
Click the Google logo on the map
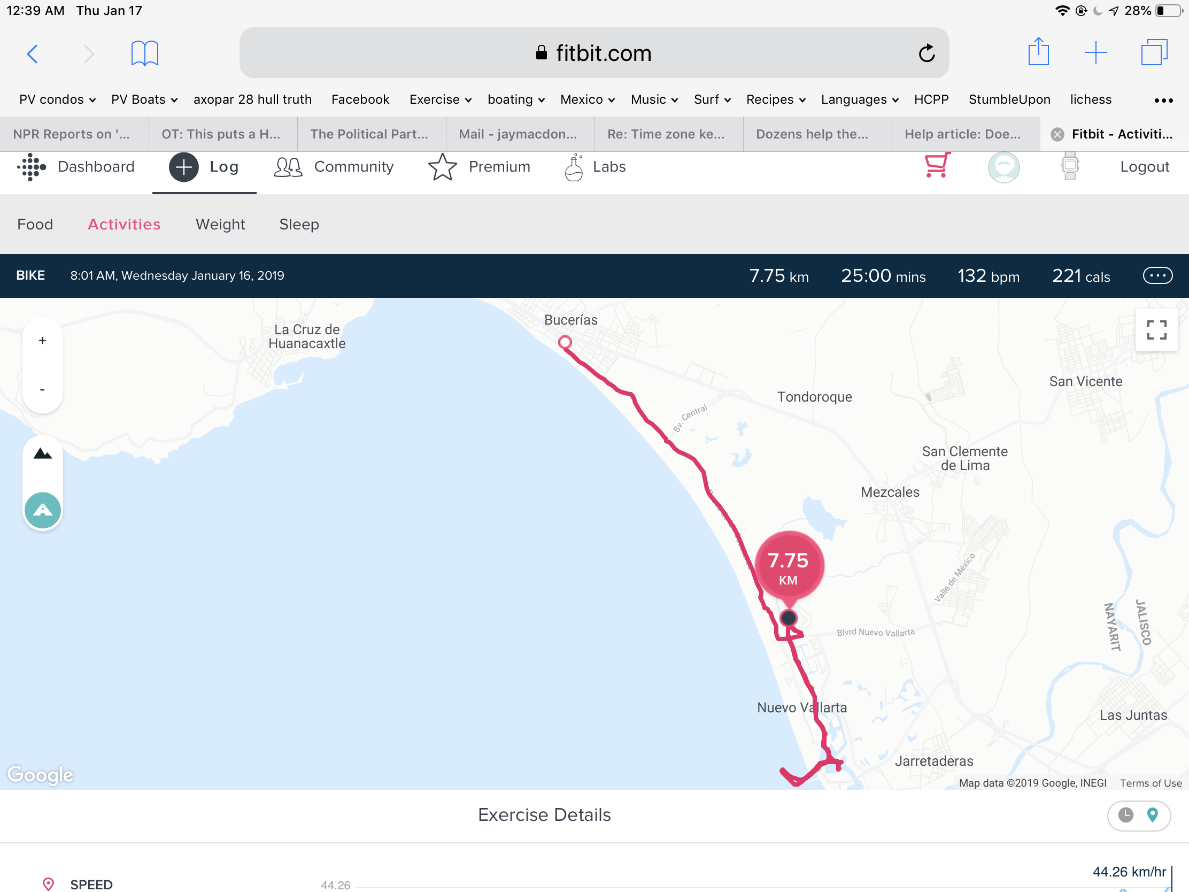(x=40, y=775)
